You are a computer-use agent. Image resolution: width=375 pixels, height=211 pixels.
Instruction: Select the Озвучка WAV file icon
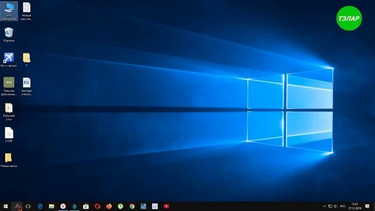coord(9,86)
